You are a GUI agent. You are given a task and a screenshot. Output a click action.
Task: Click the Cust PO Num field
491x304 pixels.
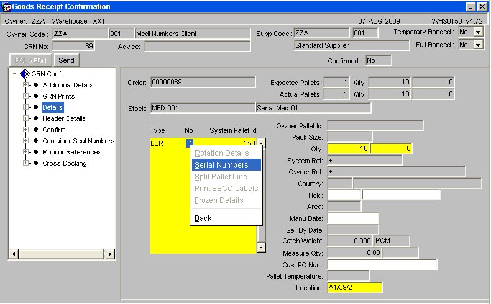click(x=382, y=265)
